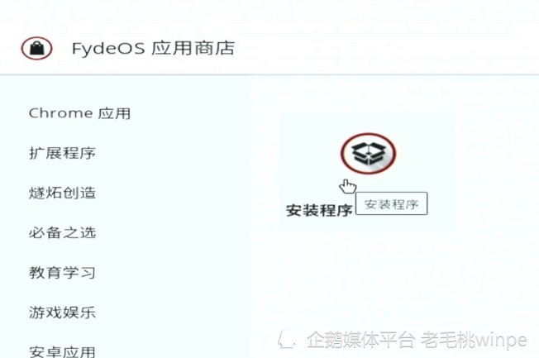Click the FydeOS store shopping bag icon
Screen dimensions: 539x358
[36, 48]
